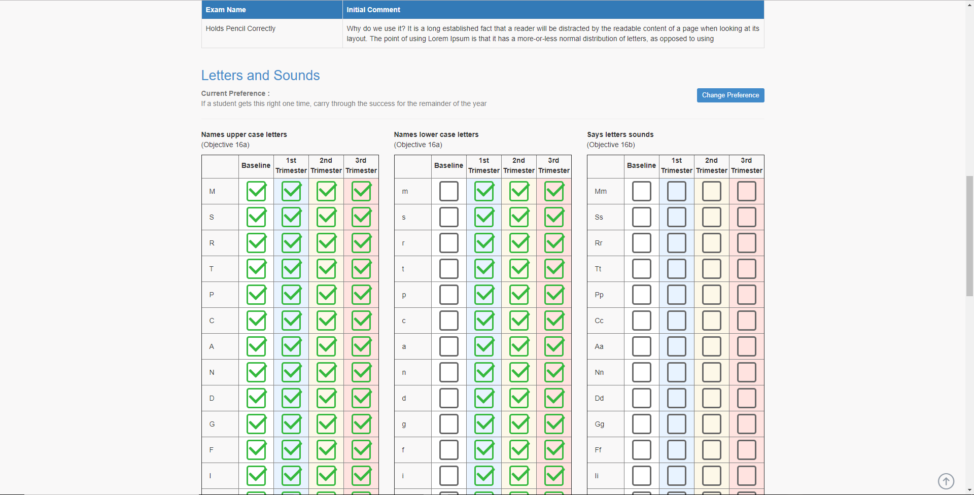
Task: Check Mm 1st Trimester sound checkbox
Action: (x=676, y=191)
